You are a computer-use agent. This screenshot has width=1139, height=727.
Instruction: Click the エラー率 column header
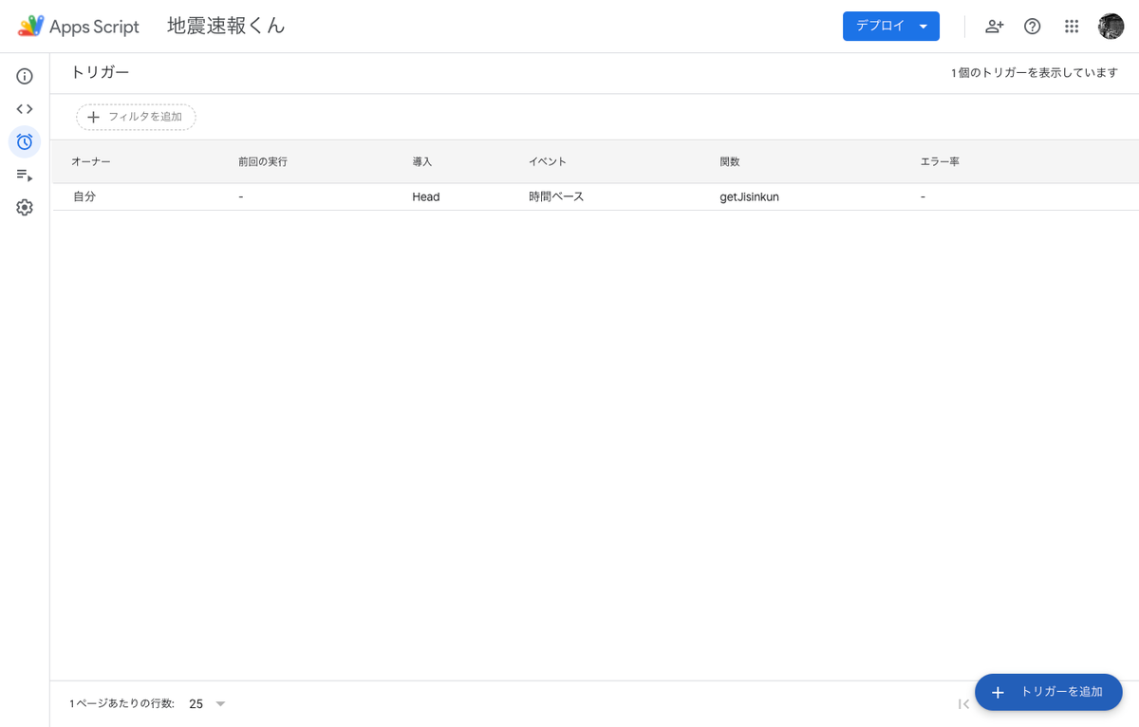940,162
